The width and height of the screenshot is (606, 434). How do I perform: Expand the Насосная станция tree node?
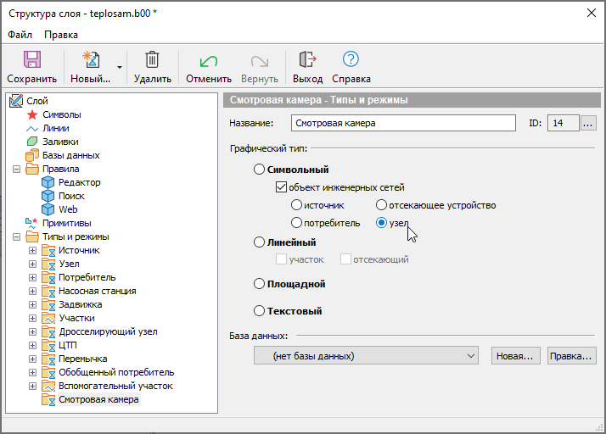(x=33, y=291)
